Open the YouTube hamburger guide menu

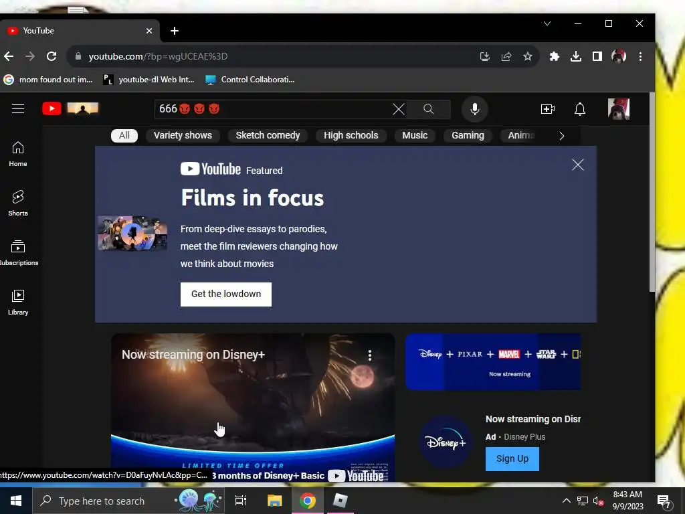(x=18, y=109)
